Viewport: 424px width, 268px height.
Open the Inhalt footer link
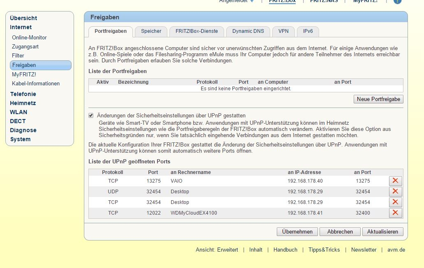pos(255,250)
